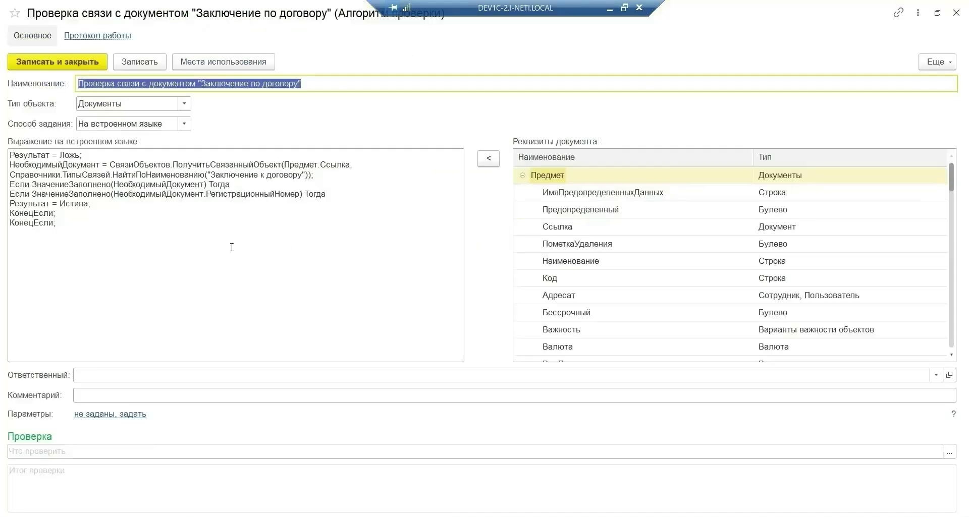Expand the Ответственный dropdown list
Screen dimensions: 969x517
936,375
